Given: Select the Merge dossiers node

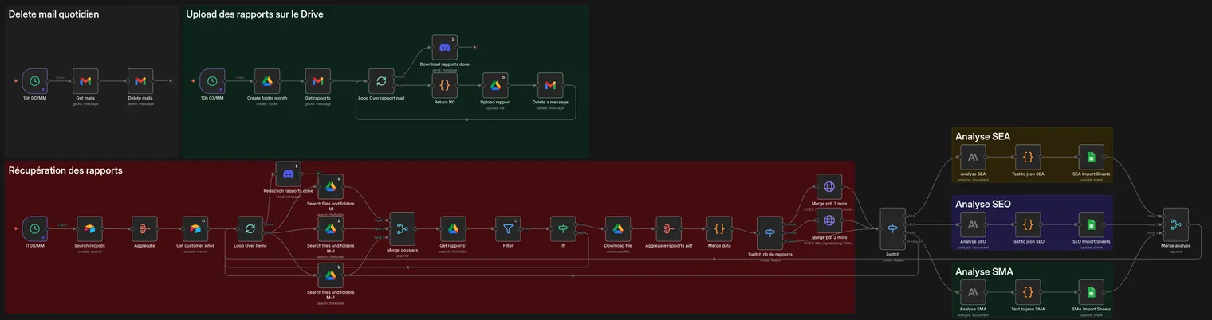Looking at the screenshot, I should point(403,228).
